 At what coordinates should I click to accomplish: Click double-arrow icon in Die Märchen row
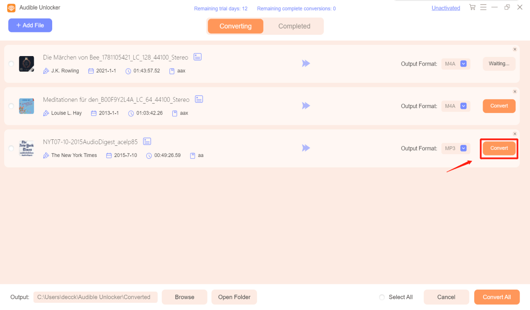click(x=306, y=63)
